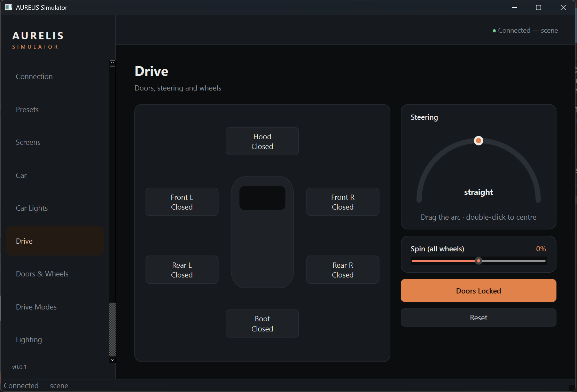This screenshot has height=392, width=577.
Task: Click the Drag the arc hint text
Action: tap(478, 217)
